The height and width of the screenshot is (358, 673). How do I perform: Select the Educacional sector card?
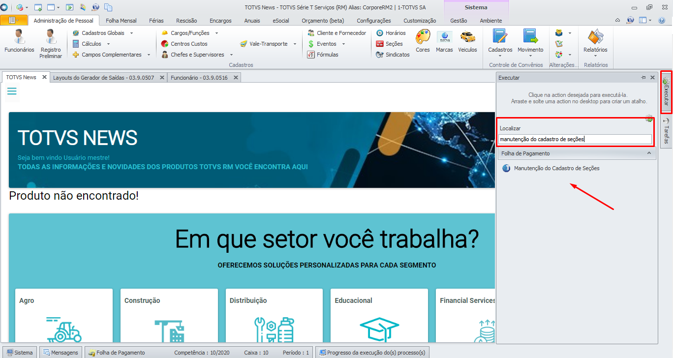[379, 316]
